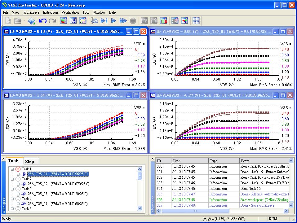Select the 25A_T25_04 device entry
The height and width of the screenshot is (223, 297).
[x=57, y=204]
